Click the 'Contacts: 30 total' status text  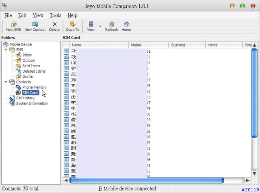pyautogui.click(x=20, y=189)
